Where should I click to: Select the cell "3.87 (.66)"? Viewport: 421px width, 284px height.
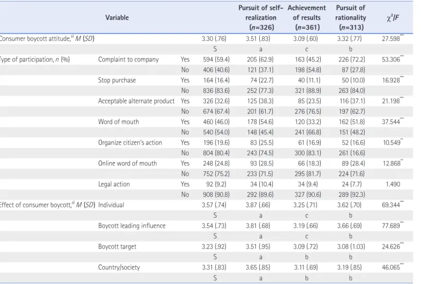pos(258,205)
